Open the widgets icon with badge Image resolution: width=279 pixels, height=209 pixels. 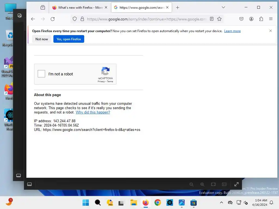click(9, 202)
